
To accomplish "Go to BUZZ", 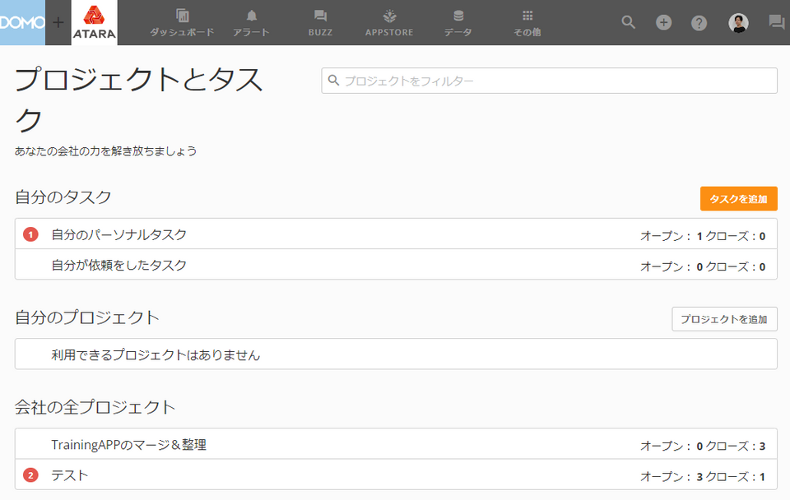I will pyautogui.click(x=320, y=23).
